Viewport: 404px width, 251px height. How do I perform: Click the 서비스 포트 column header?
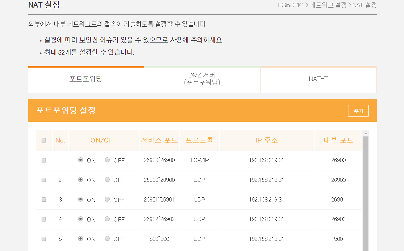[159, 140]
